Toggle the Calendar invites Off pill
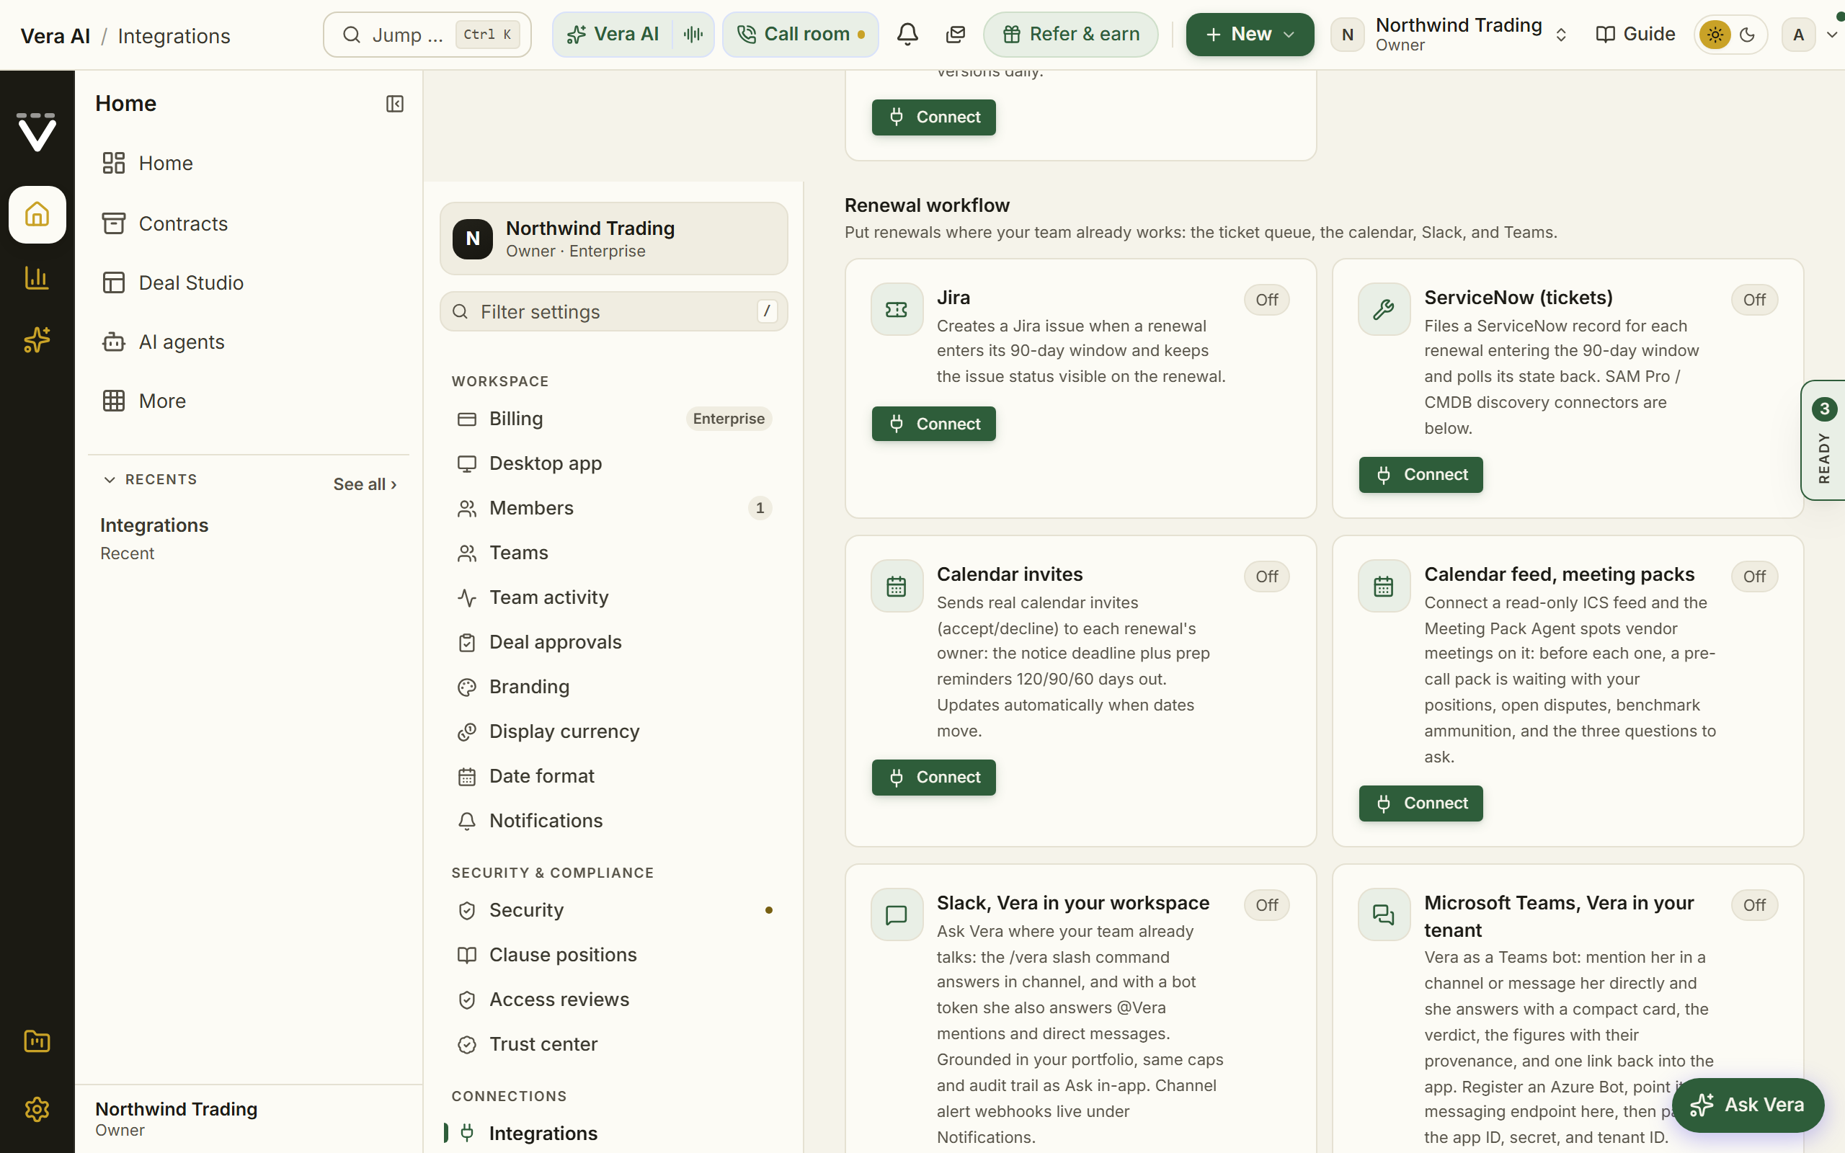Viewport: 1845px width, 1153px height. 1266,576
